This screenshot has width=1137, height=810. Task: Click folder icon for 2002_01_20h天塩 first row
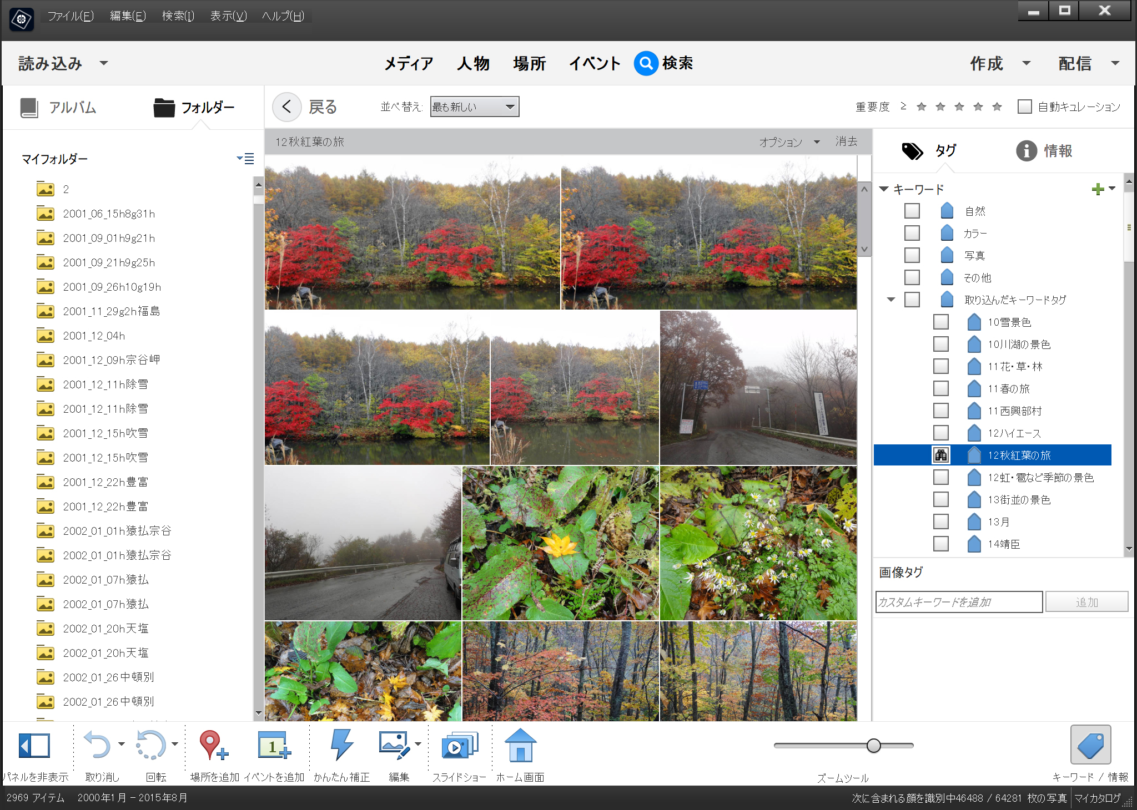pos(46,629)
